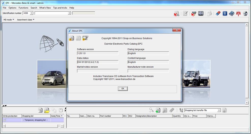The image size is (251, 134).
Task: Click the open shopping list folder icon
Action: tap(47, 110)
